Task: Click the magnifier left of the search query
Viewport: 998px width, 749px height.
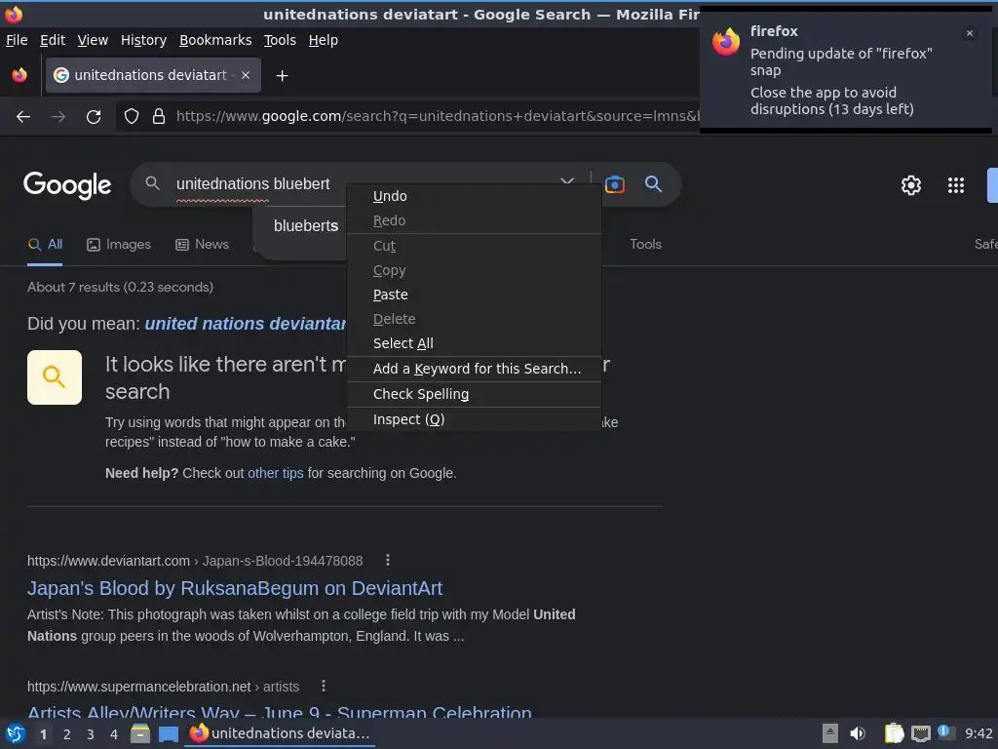Action: tap(152, 183)
